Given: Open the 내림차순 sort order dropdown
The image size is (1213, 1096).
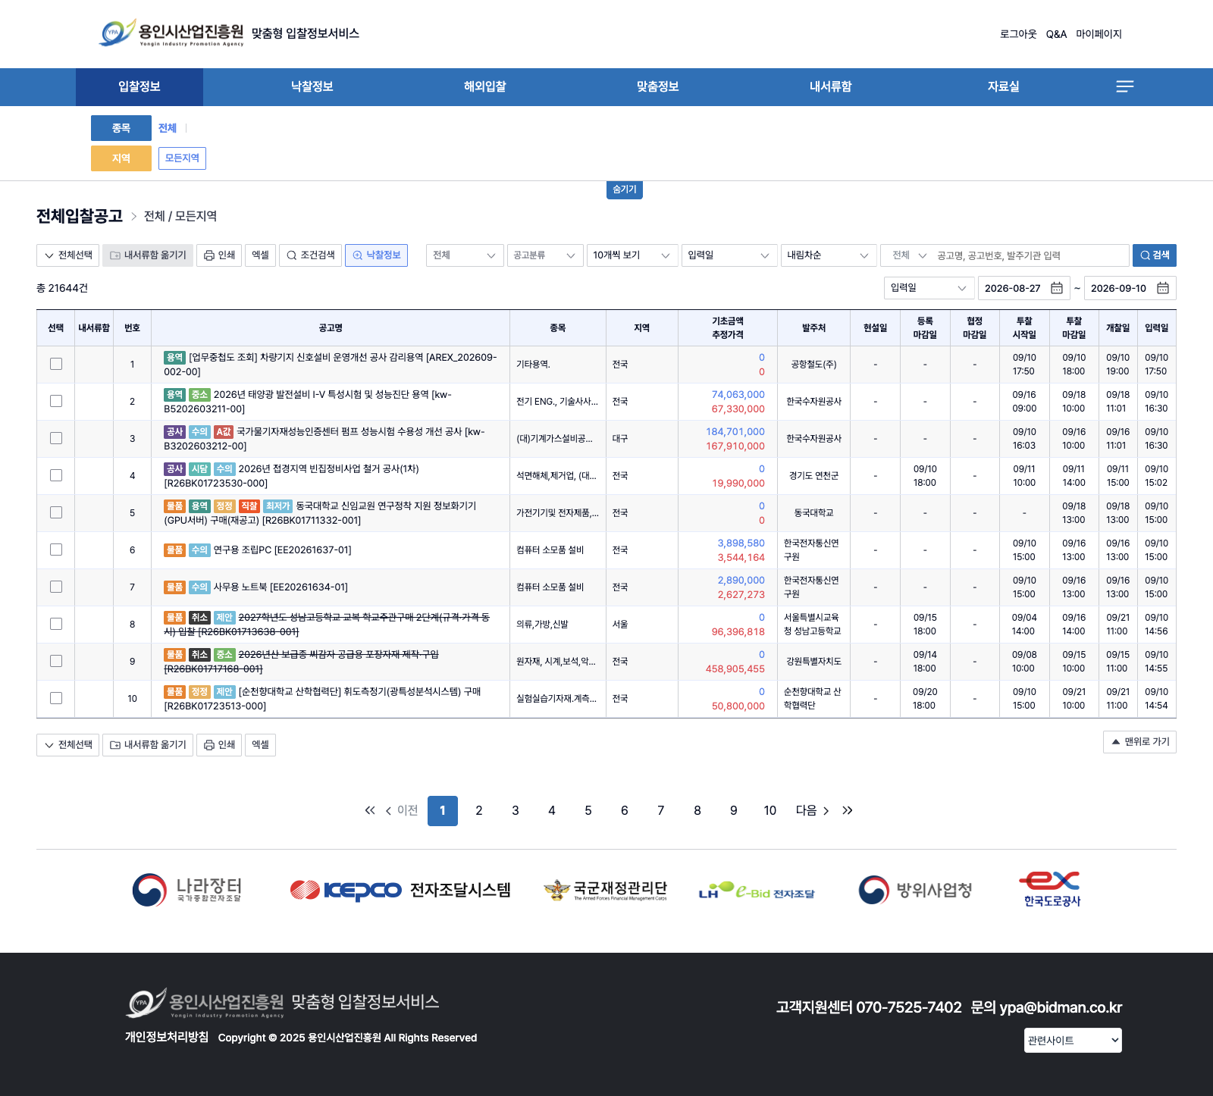Looking at the screenshot, I should (x=829, y=255).
